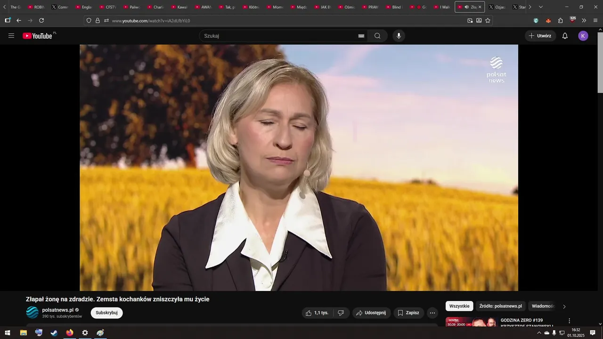Viewport: 603px width, 339px height.
Task: Open the GODZINA ZERO #139 thumbnail
Action: [x=471, y=322]
